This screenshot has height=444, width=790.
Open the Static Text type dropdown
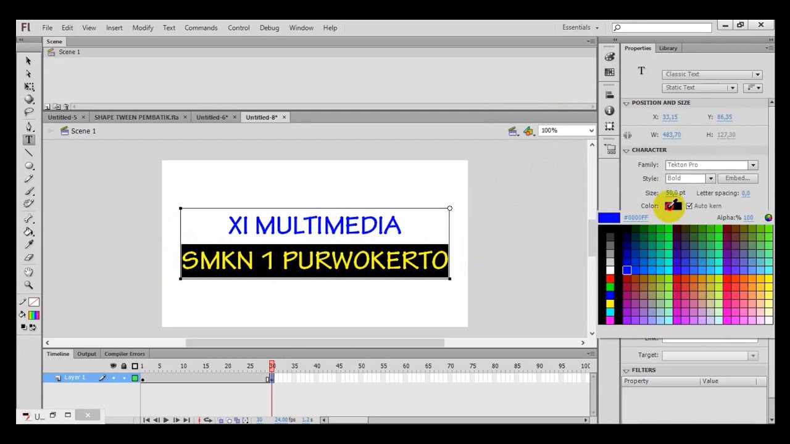point(700,88)
